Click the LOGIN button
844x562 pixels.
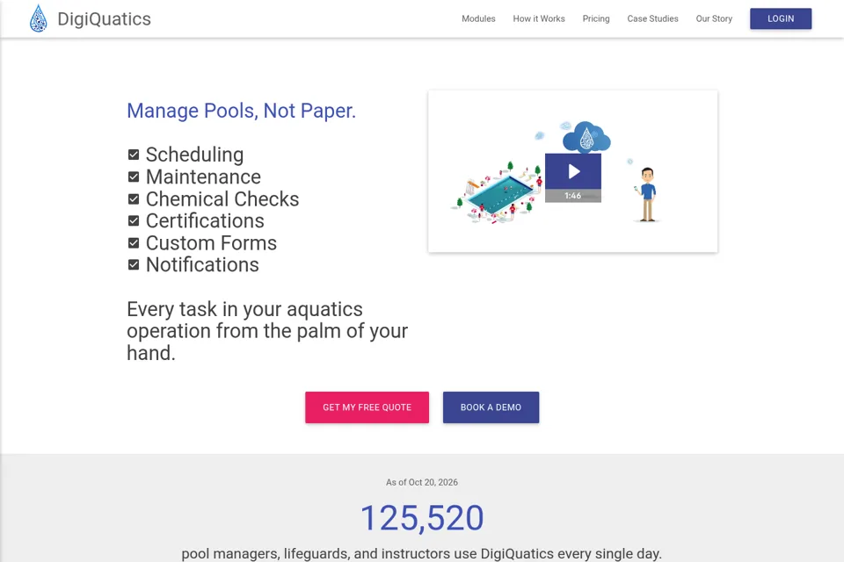click(x=781, y=18)
